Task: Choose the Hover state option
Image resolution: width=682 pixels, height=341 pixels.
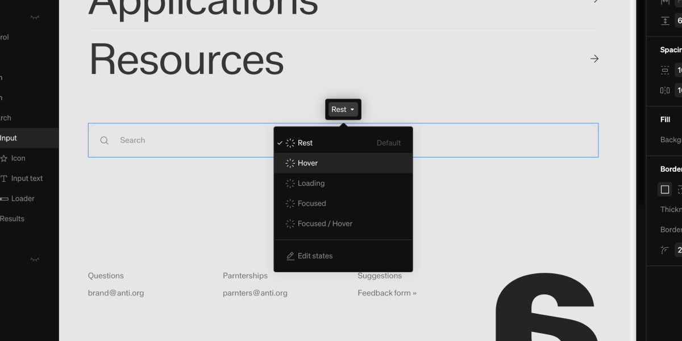Action: [x=343, y=163]
